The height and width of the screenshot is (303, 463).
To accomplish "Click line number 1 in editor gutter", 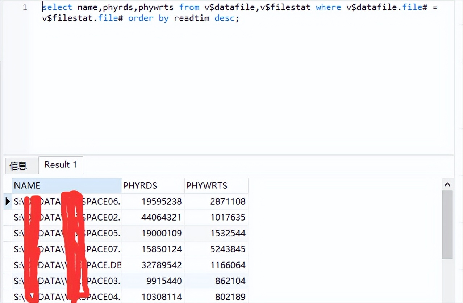I will coord(25,7).
